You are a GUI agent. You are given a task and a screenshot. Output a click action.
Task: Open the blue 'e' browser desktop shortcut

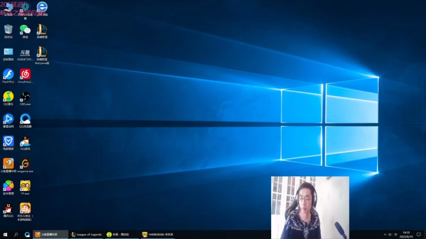coord(42,8)
